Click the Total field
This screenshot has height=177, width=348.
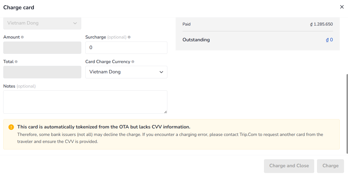(42, 72)
